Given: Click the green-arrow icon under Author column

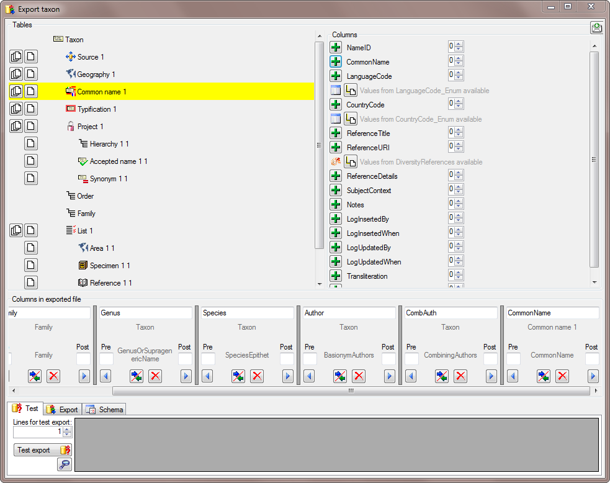Looking at the screenshot, I should (339, 376).
